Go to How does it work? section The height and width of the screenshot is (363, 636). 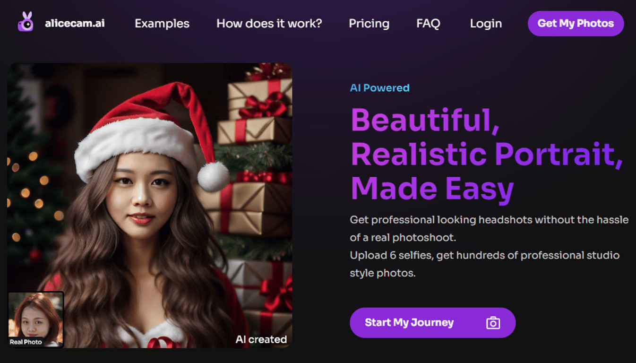click(x=269, y=24)
